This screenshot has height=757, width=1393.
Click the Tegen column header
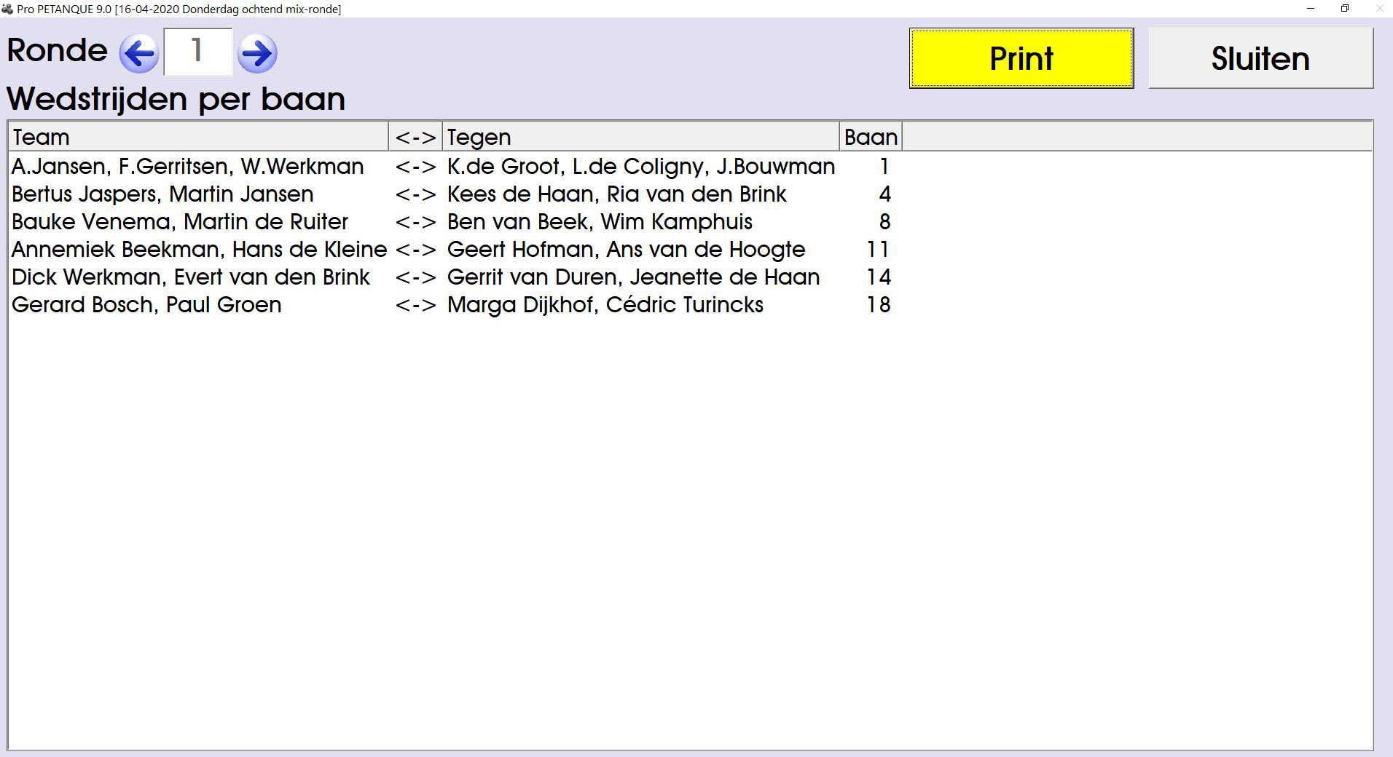pos(640,137)
